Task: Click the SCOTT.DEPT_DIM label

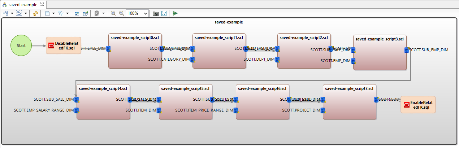Action: (x=259, y=59)
